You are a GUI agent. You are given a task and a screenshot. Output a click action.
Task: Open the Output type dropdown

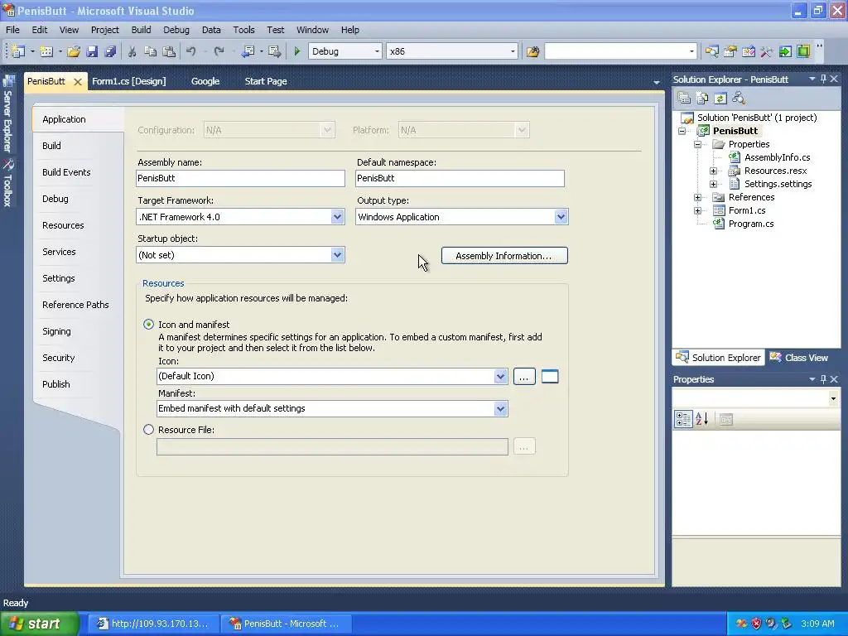561,217
